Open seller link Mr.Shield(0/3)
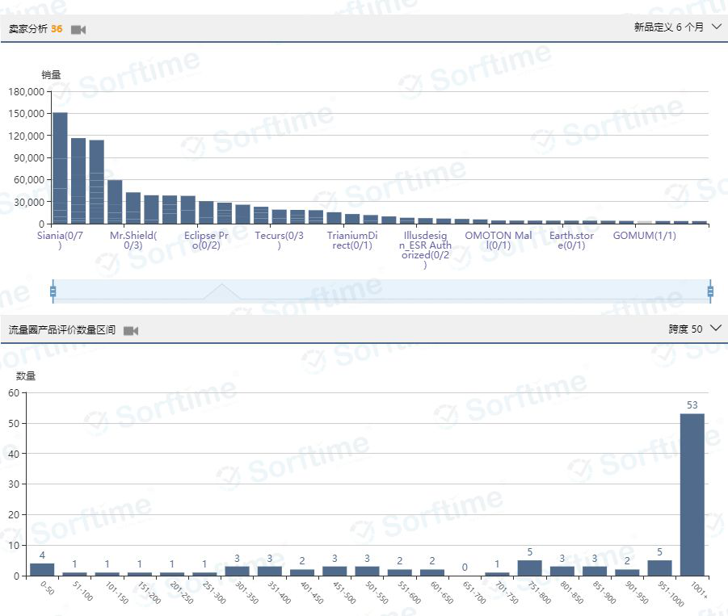Screen dimensions: 728x616 (x=133, y=240)
